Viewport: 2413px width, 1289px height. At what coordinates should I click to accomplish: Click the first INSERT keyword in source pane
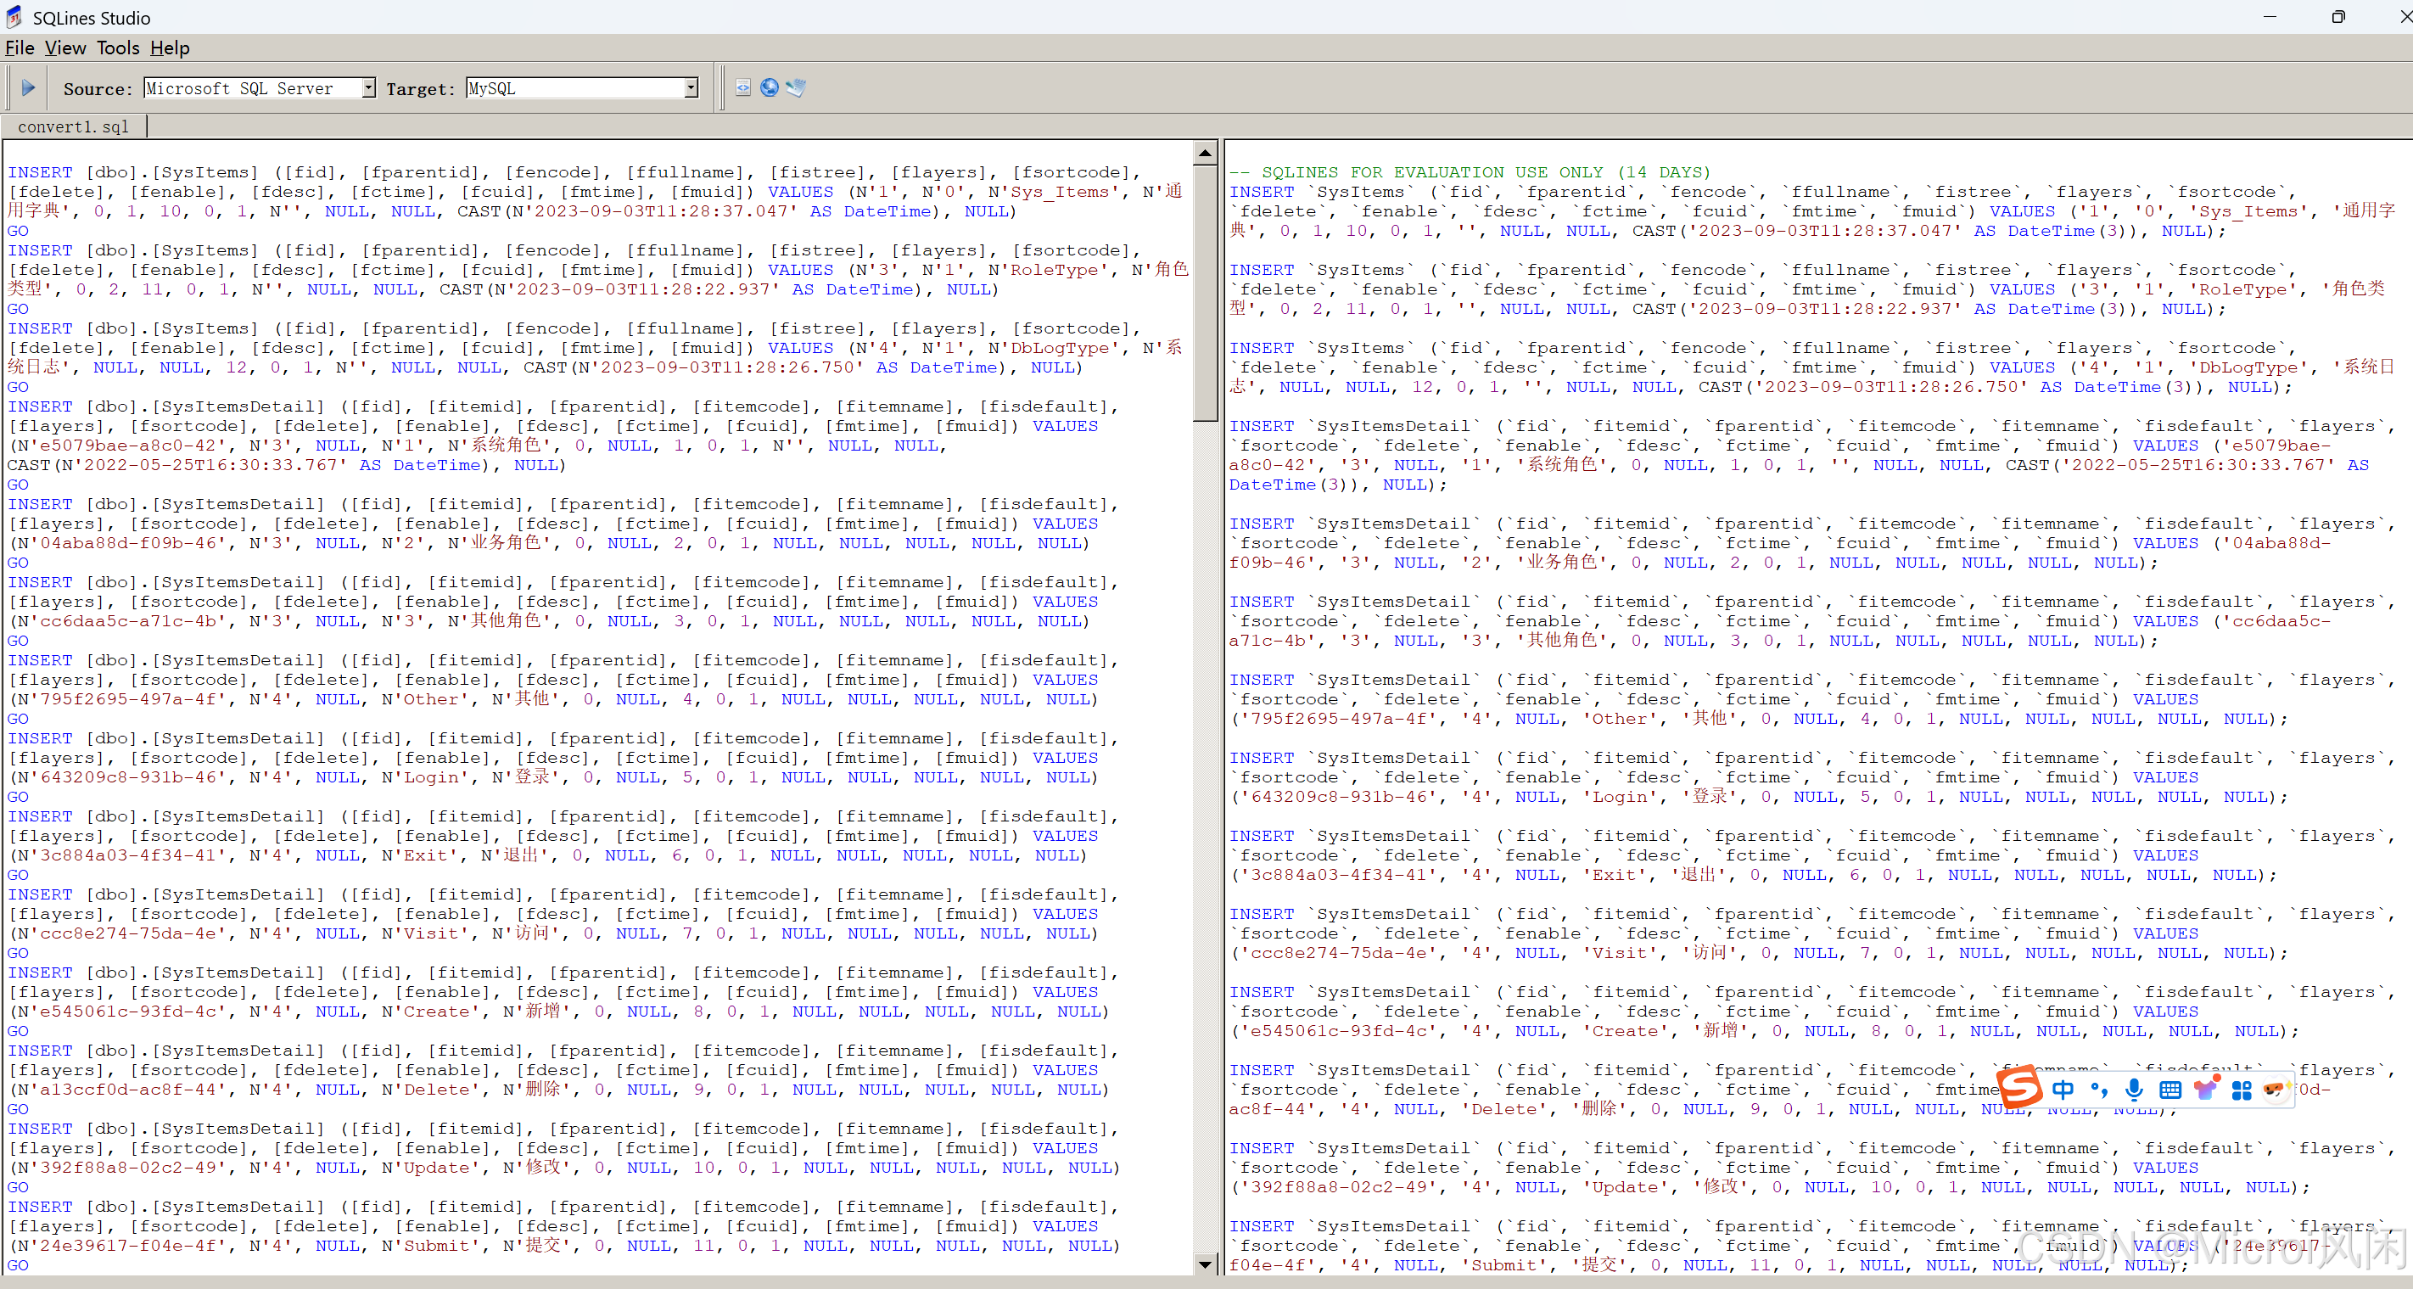coord(40,172)
